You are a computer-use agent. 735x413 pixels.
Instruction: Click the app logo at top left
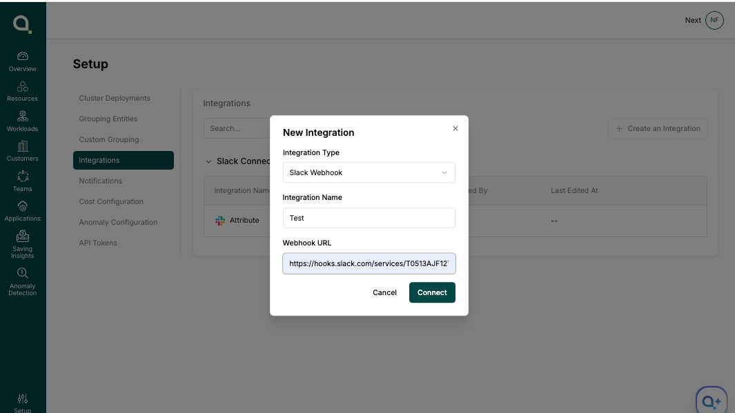pyautogui.click(x=22, y=23)
